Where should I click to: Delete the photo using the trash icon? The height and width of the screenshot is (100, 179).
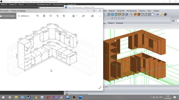tap(44, 16)
